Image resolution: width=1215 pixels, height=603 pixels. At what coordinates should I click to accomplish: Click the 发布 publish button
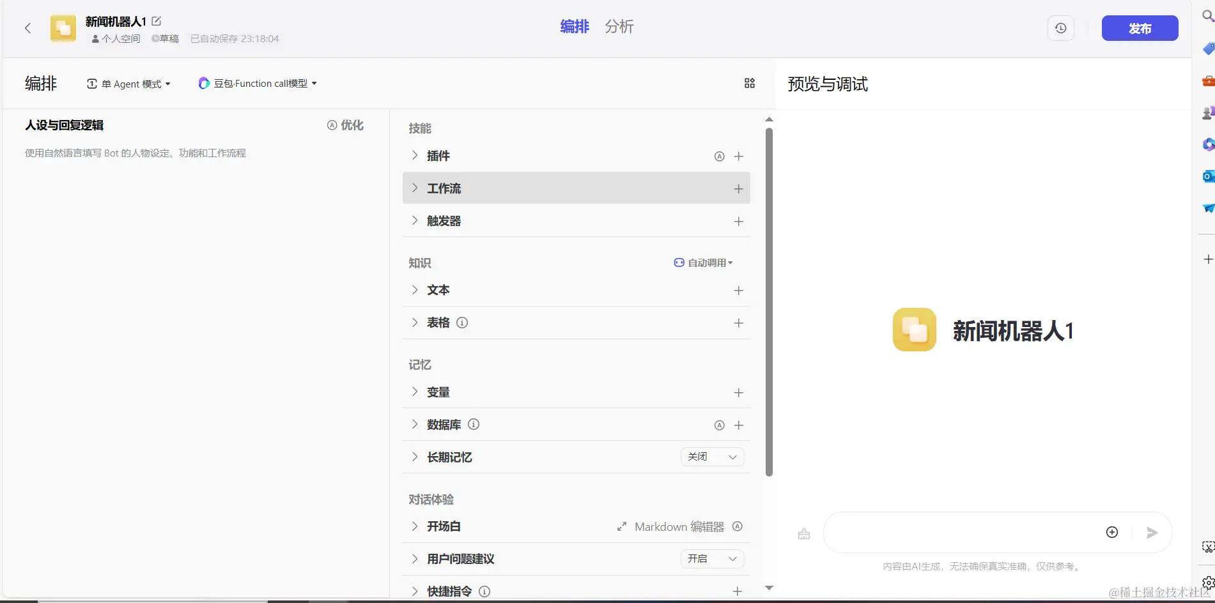[1140, 28]
